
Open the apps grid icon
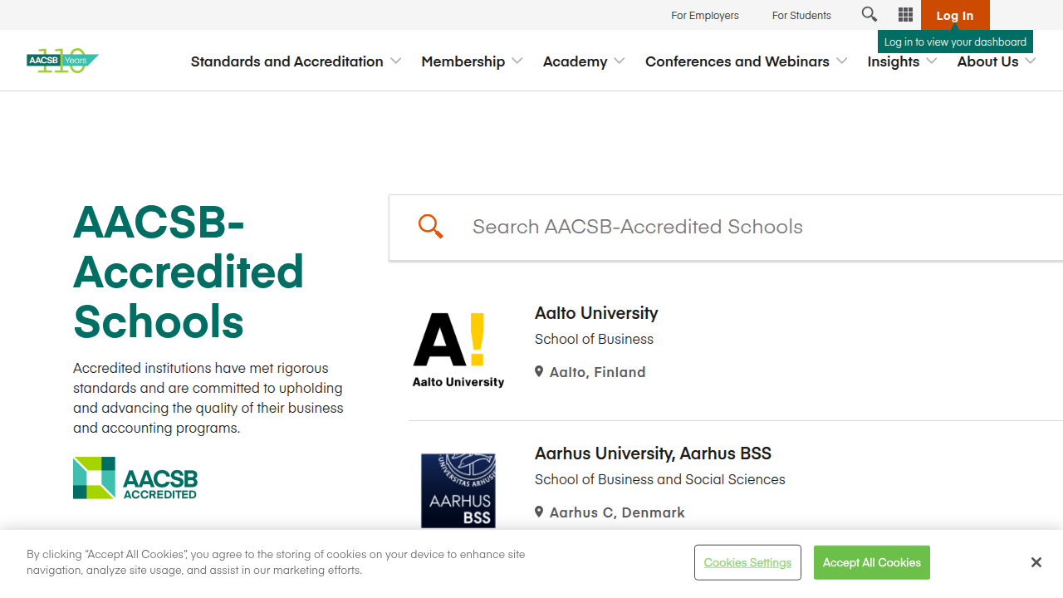coord(905,14)
